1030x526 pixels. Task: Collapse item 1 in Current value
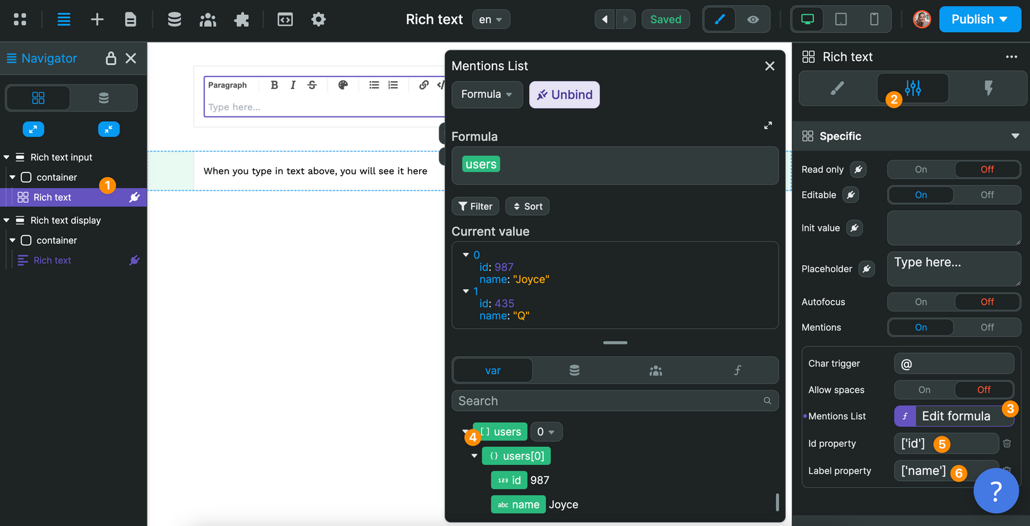[x=466, y=292]
